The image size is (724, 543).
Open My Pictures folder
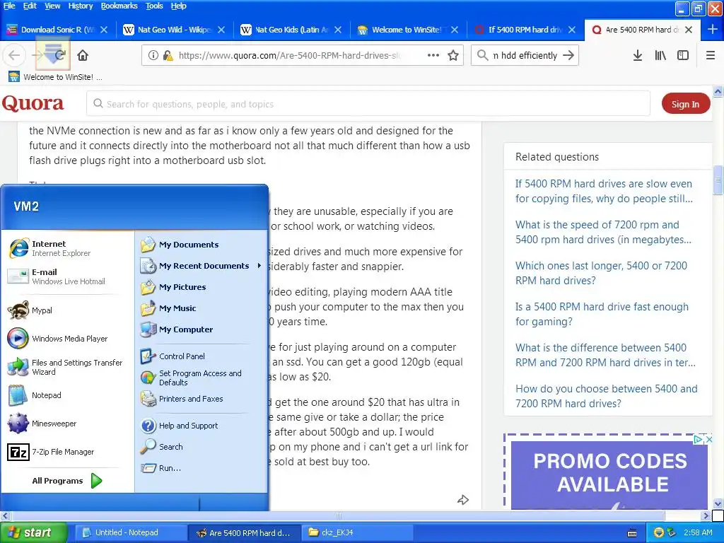[x=173, y=287]
